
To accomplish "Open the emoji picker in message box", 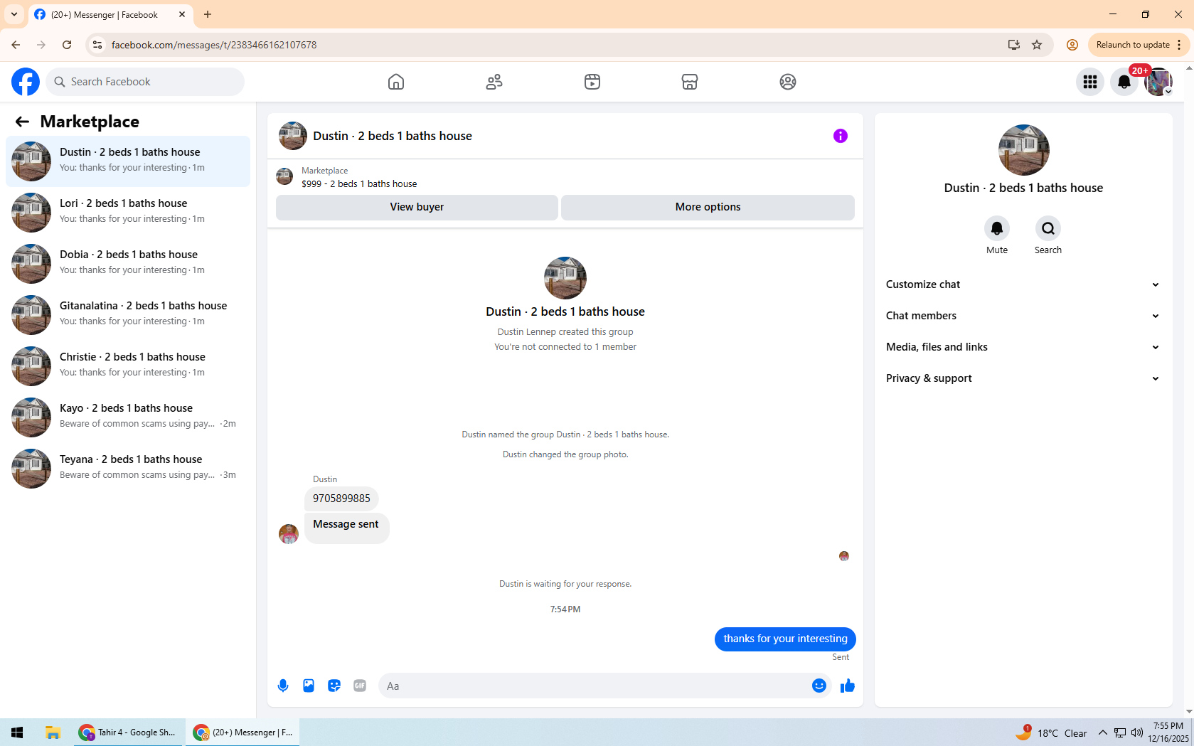I will 819,686.
